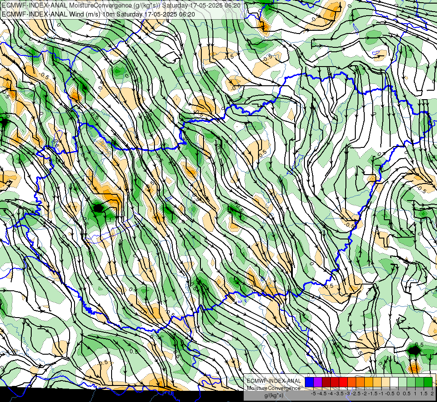Viewport: 437px width, 402px height.
Task: Click the medium green 1.5 legend box
Action: point(420,382)
